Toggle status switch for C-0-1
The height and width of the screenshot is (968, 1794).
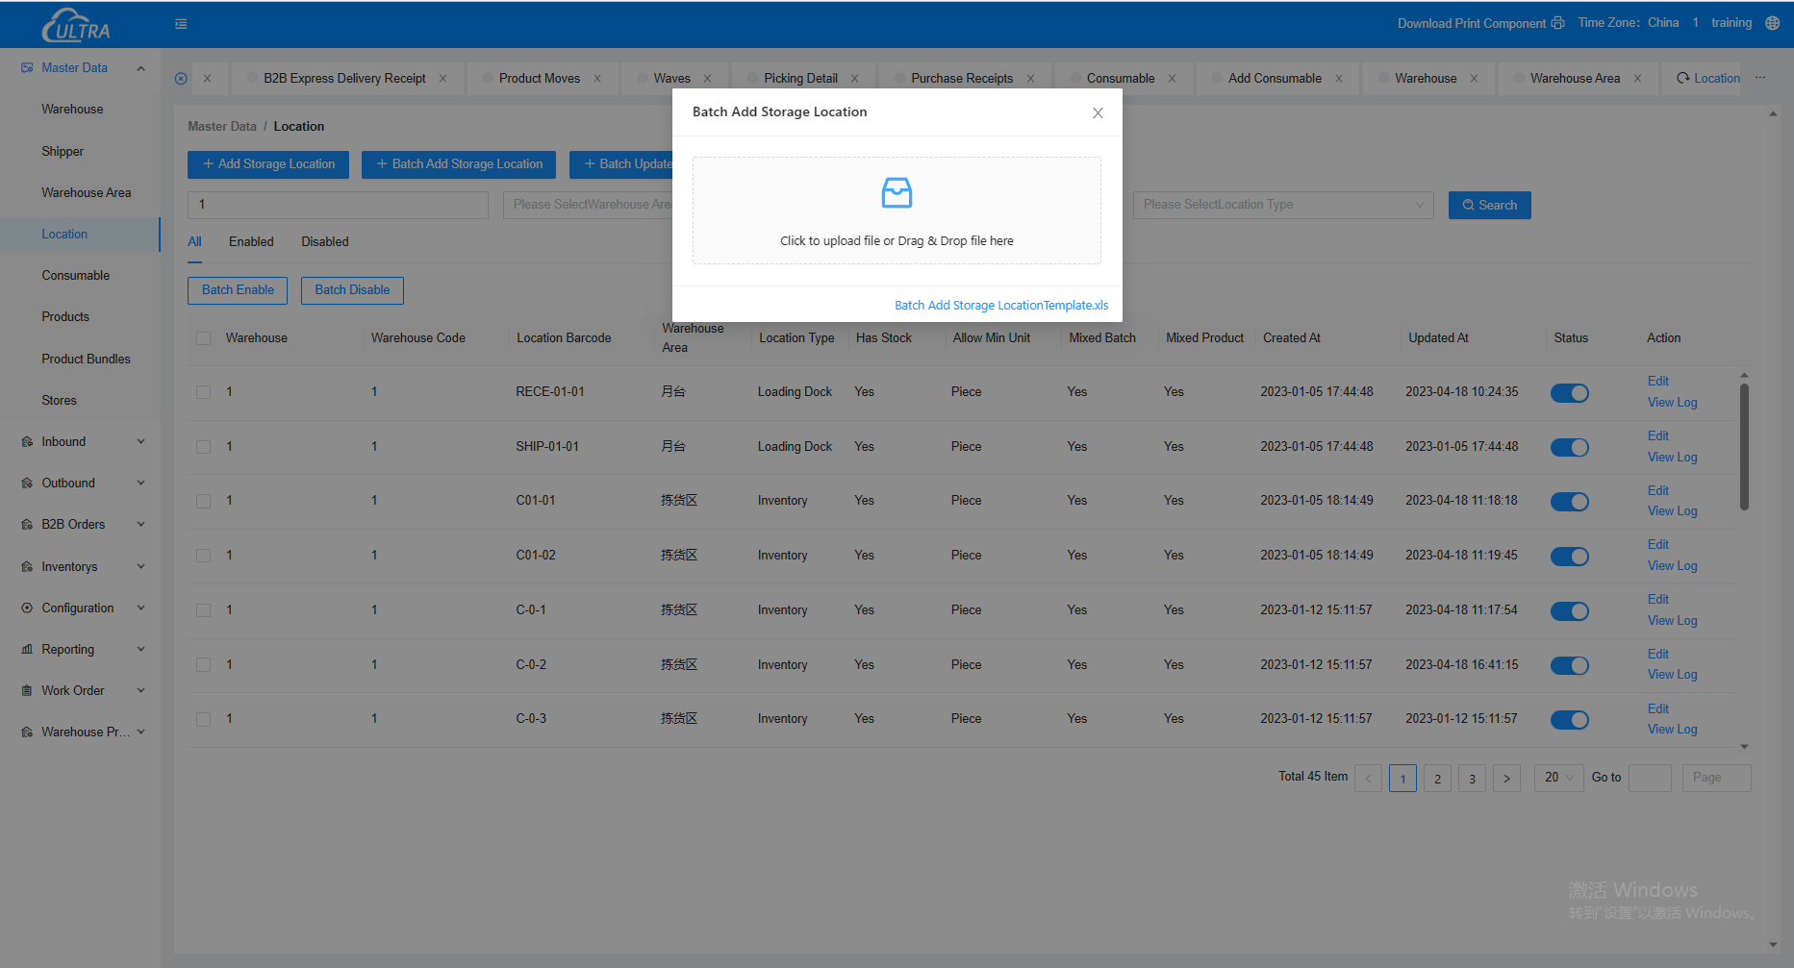coord(1569,611)
